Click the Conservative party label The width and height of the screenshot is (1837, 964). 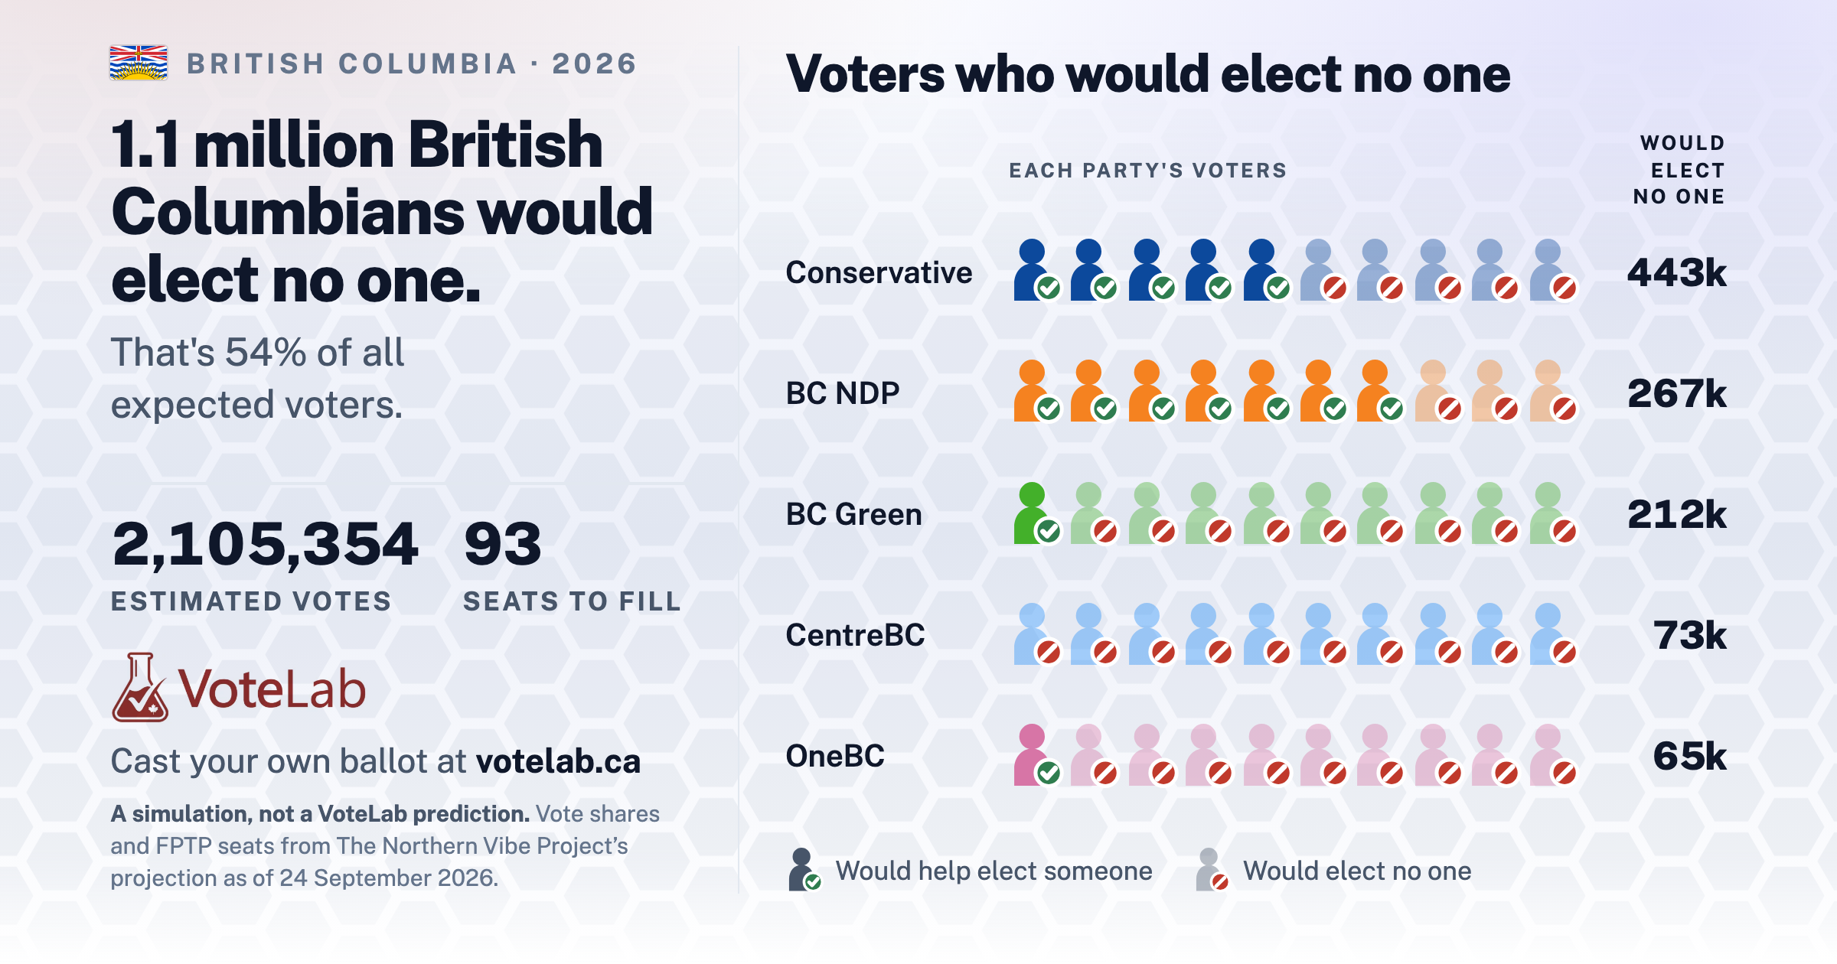pos(879,272)
